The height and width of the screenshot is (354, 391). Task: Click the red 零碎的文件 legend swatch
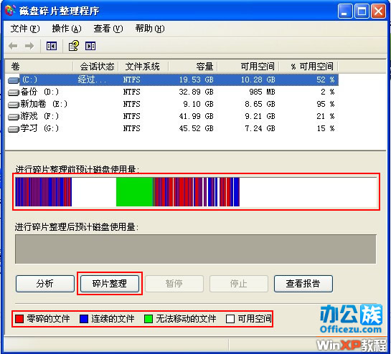(19, 319)
